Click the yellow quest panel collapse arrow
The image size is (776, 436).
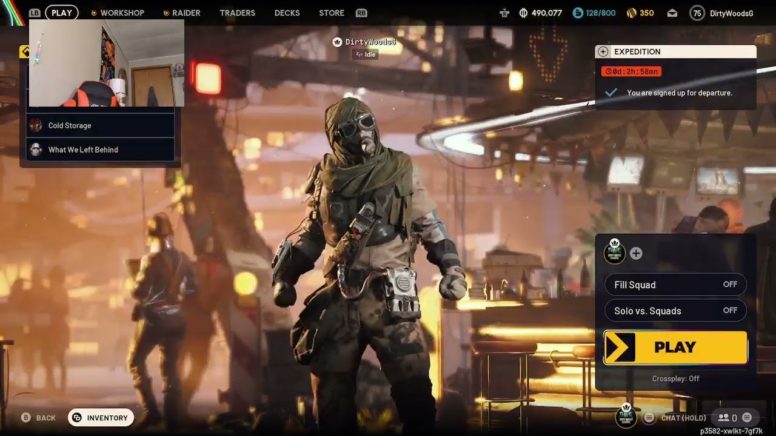[x=24, y=52]
